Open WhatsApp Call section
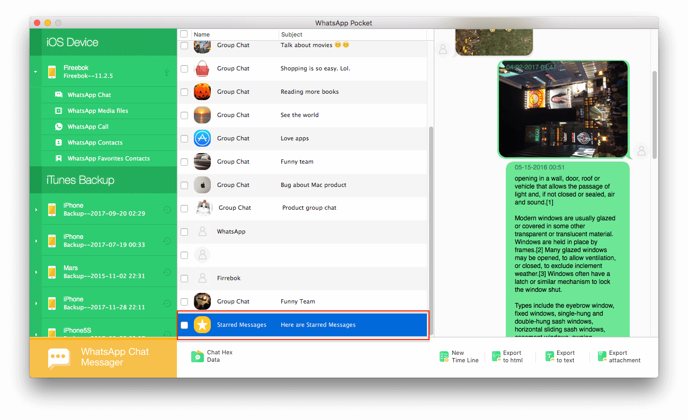 click(x=88, y=127)
